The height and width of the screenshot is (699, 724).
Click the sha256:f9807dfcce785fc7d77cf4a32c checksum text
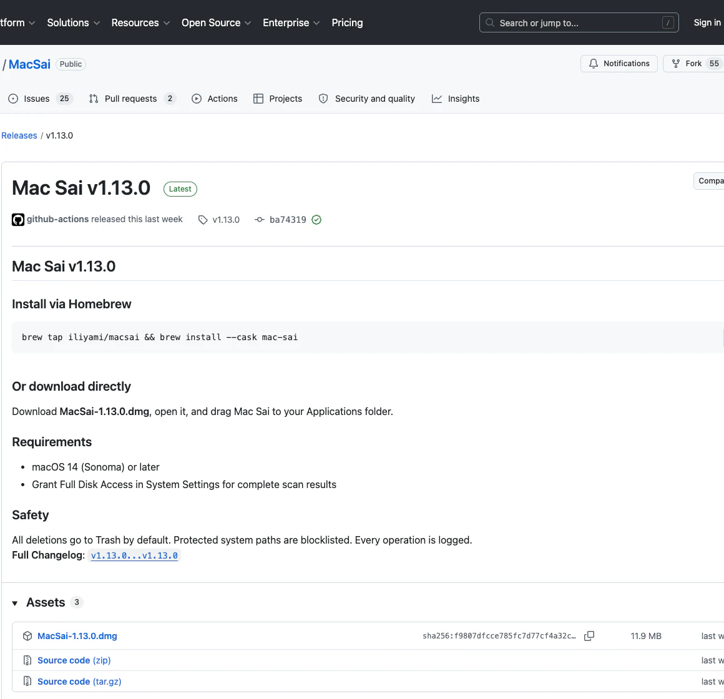coord(499,636)
